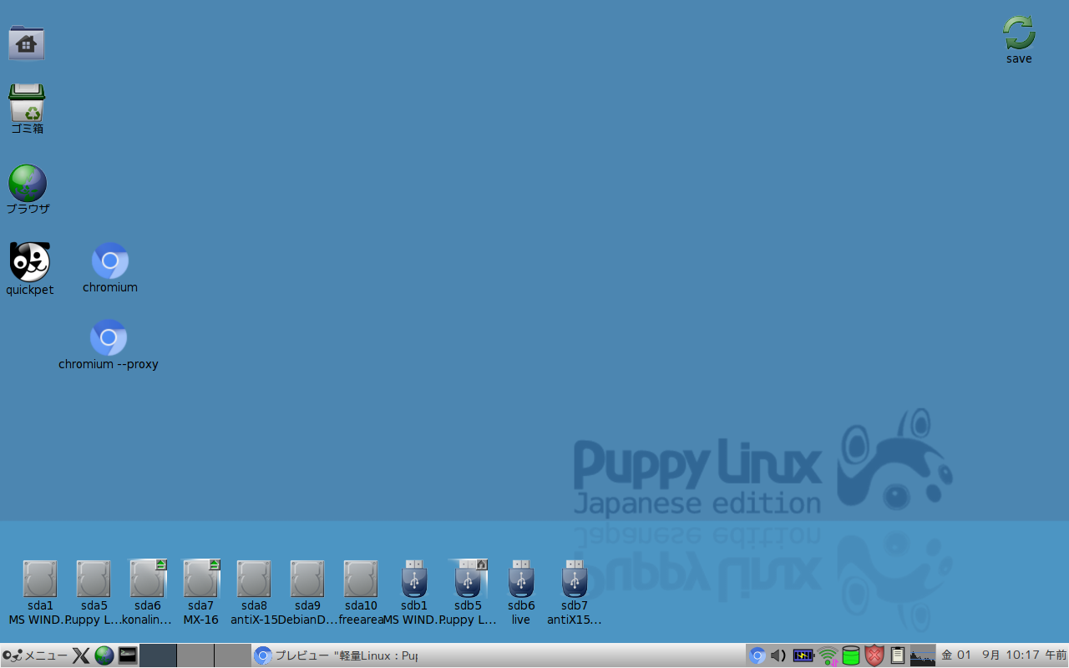
Task: Open the volume speaker tray icon
Action: [778, 655]
